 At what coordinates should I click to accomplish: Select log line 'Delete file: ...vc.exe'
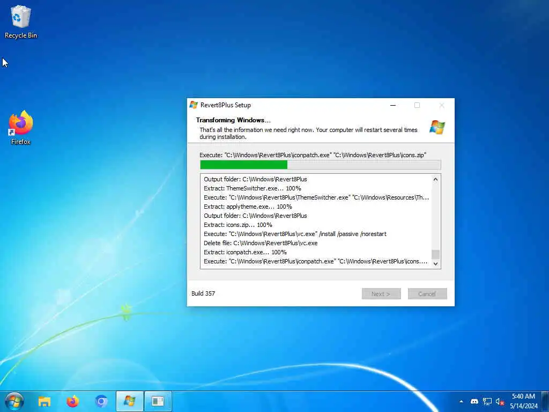tap(261, 243)
